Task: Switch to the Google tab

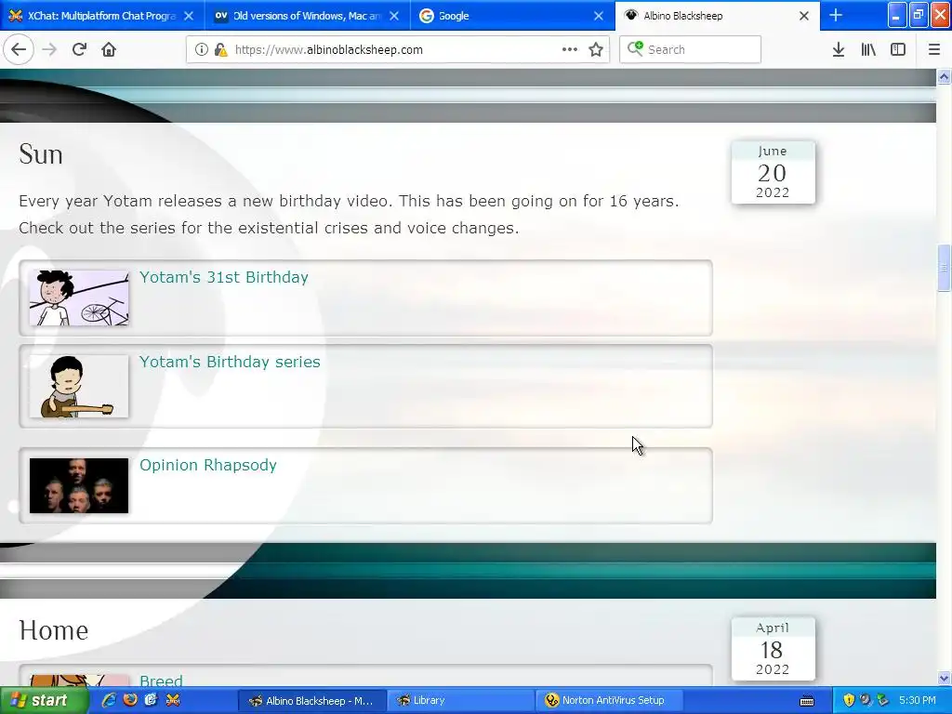Action: (x=512, y=16)
